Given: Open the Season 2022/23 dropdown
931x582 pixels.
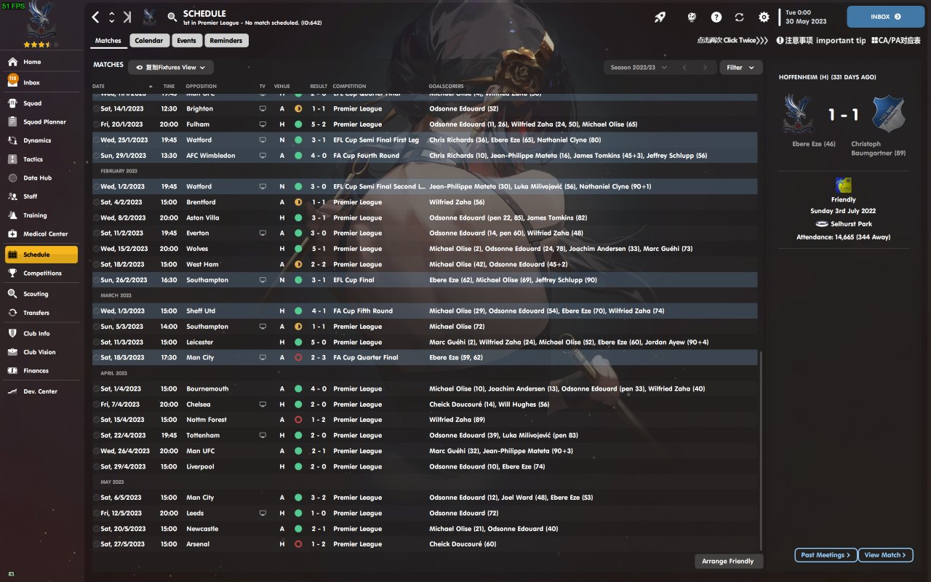Looking at the screenshot, I should pyautogui.click(x=639, y=68).
